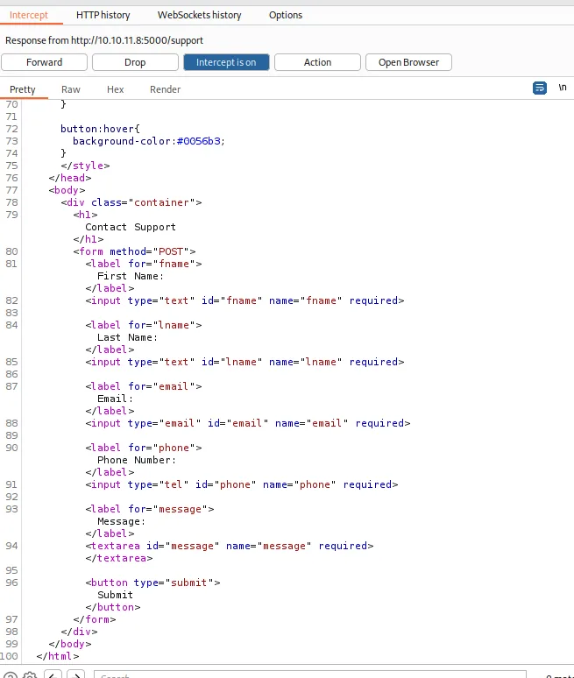The height and width of the screenshot is (678, 574).
Task: Click the Message: label text
Action: [122, 521]
